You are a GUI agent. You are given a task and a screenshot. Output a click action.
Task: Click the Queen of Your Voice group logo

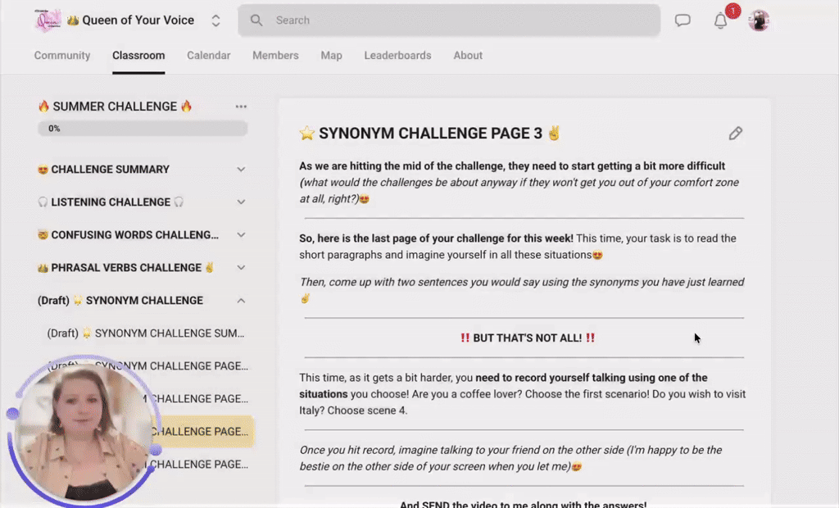[x=48, y=20]
